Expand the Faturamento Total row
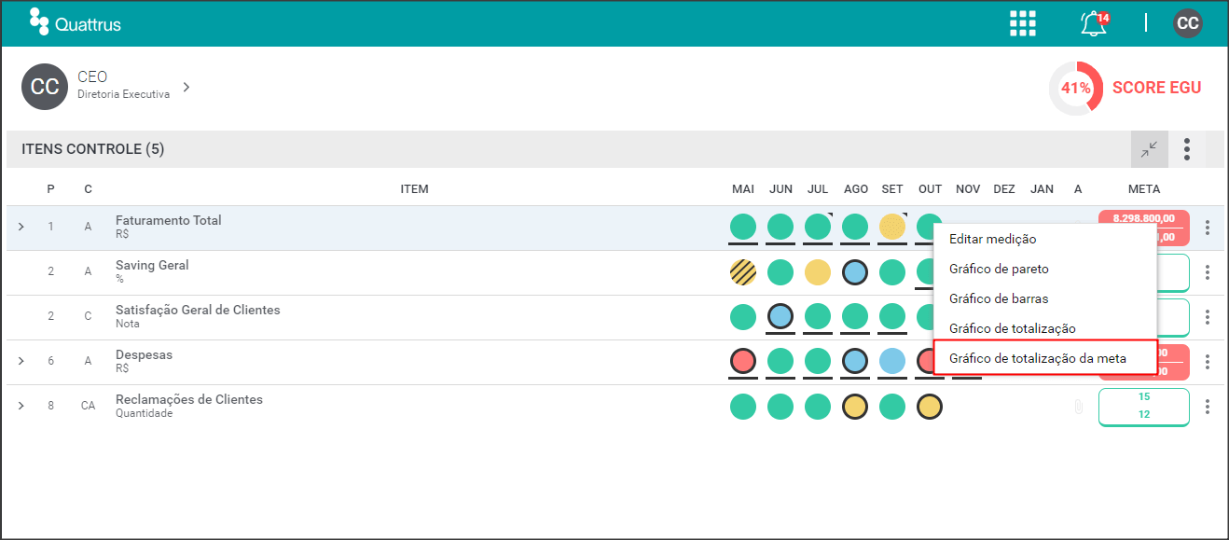The image size is (1229, 540). point(21,227)
